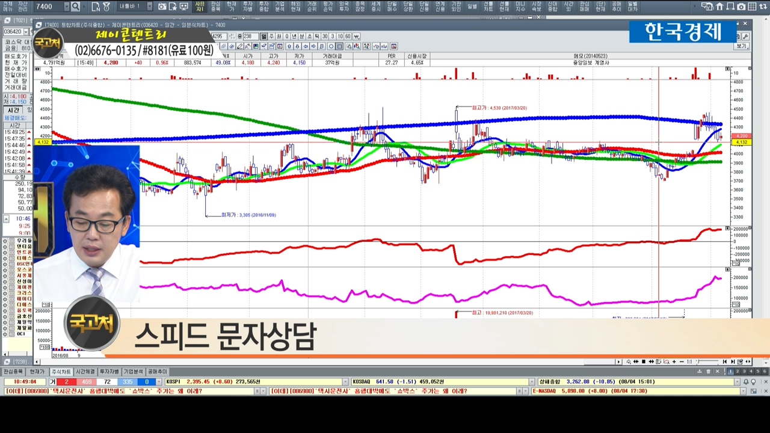The image size is (770, 433).
Task: Select the 초 seconds period toggle
Action: pyautogui.click(x=309, y=36)
